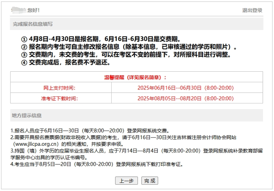Click rule ③ about adjusting 所报科目
274x191 pixels.
coord(125,55)
